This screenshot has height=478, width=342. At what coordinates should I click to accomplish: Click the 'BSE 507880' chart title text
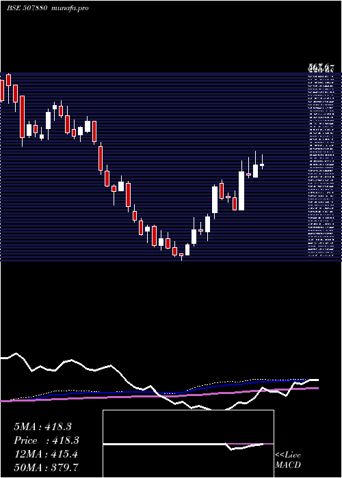(x=27, y=8)
